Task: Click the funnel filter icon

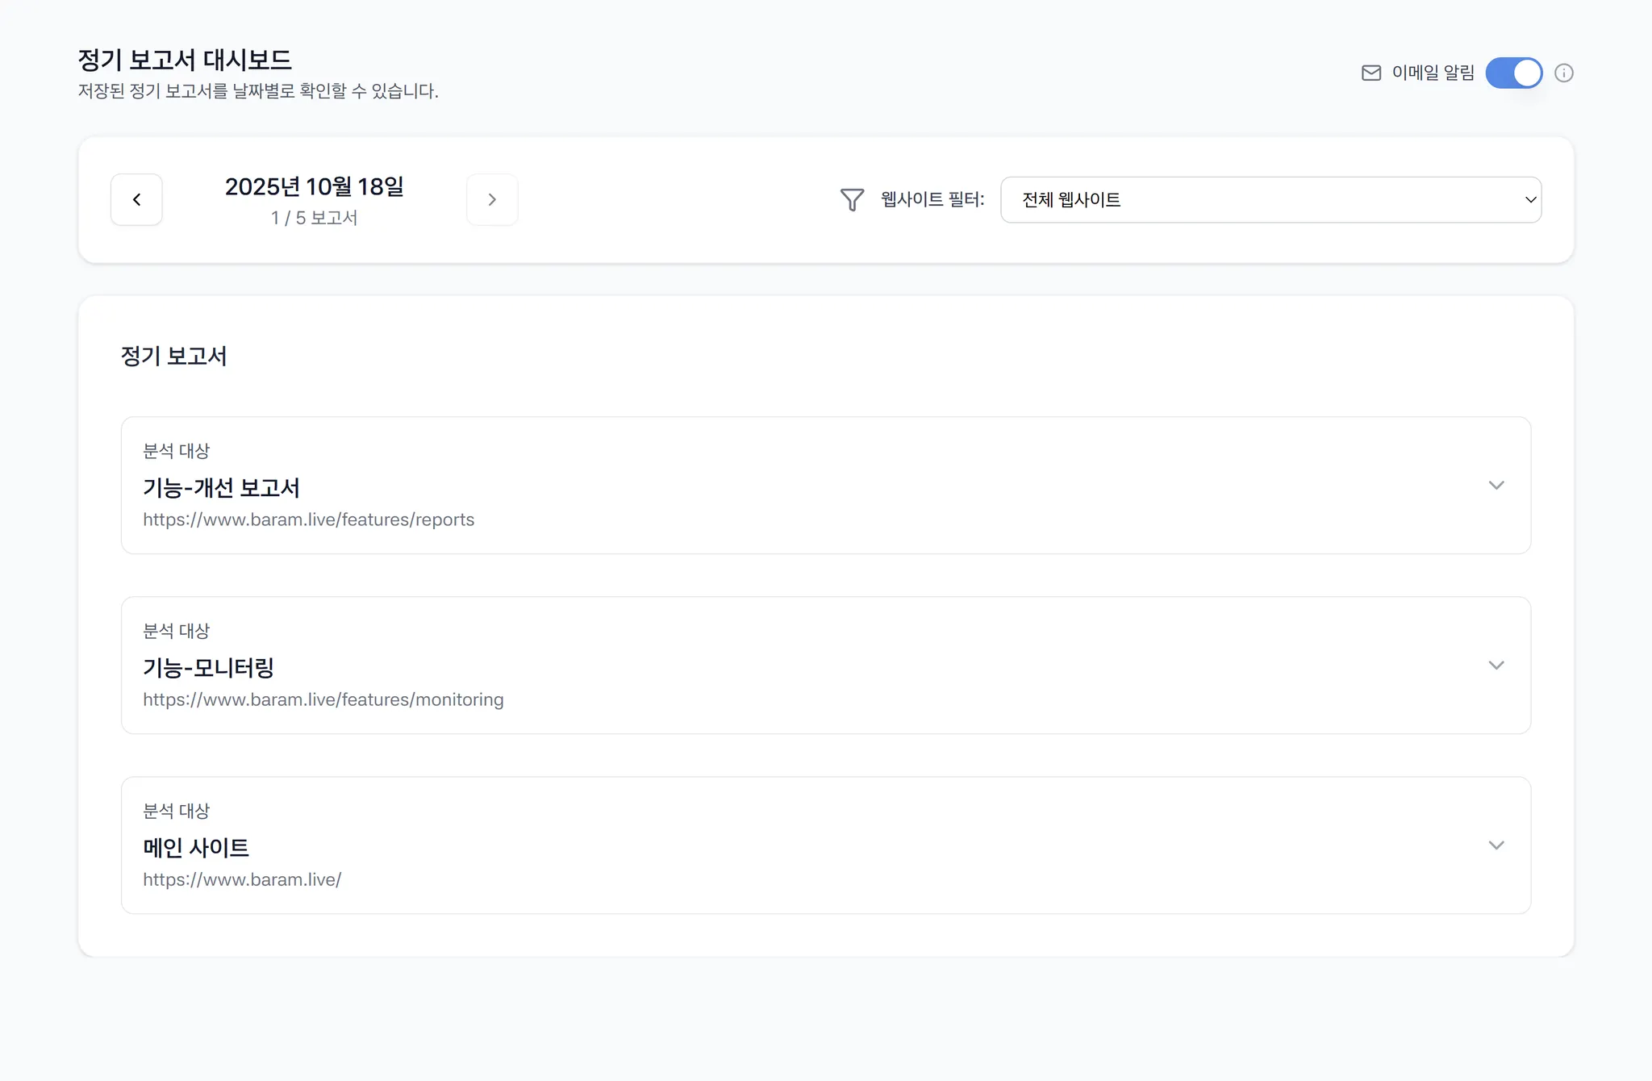Action: click(x=852, y=199)
